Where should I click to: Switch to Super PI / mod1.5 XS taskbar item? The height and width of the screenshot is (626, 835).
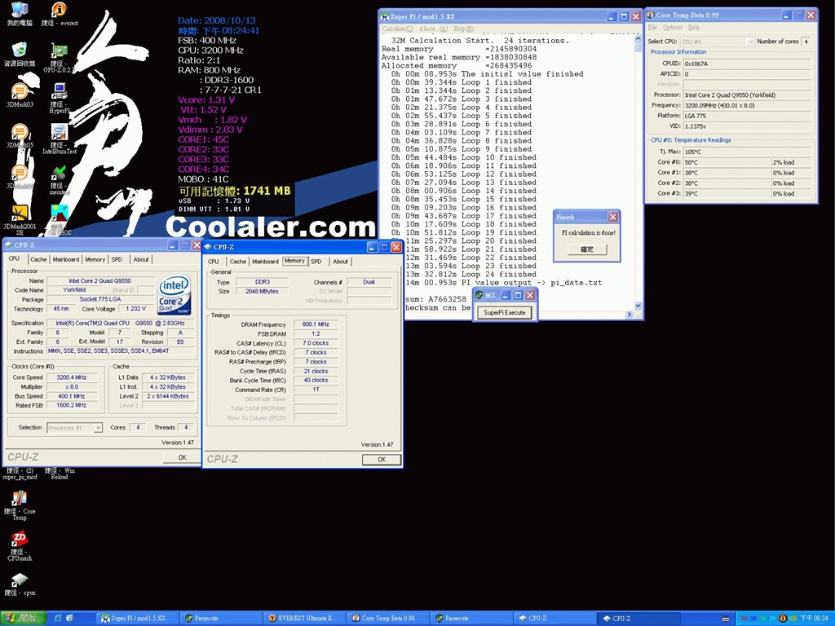pos(137,619)
